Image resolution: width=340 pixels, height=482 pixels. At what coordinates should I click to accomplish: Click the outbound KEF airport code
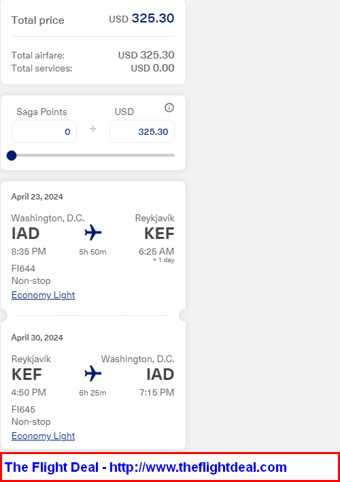[159, 234]
